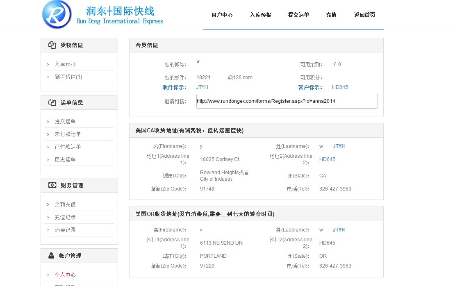The image size is (455, 286).
Task: Open 入库预报 in the top navigation
Action: tap(260, 15)
